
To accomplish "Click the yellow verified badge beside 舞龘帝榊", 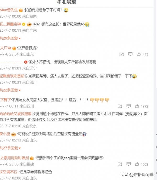I will [24, 24].
